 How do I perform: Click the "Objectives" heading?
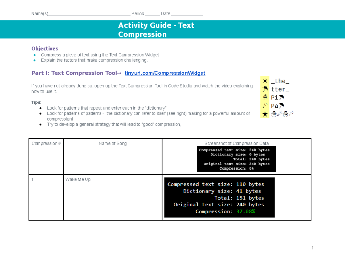[x=45, y=48]
